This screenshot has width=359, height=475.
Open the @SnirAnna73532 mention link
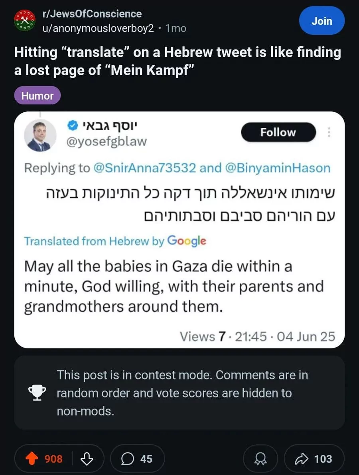(144, 168)
